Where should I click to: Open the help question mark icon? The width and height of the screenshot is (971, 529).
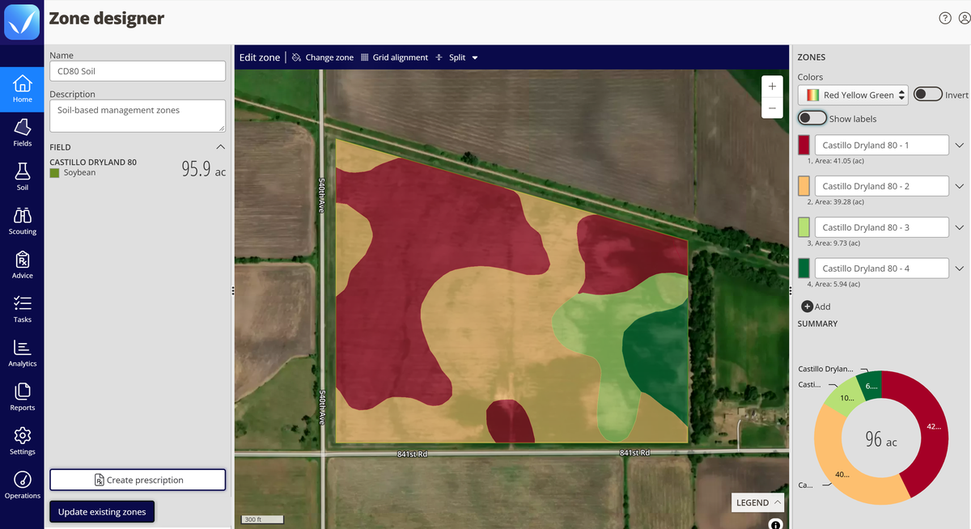coord(944,19)
